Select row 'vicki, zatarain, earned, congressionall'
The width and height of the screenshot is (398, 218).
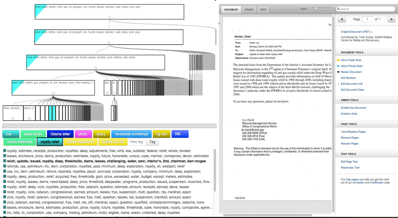click(x=104, y=202)
